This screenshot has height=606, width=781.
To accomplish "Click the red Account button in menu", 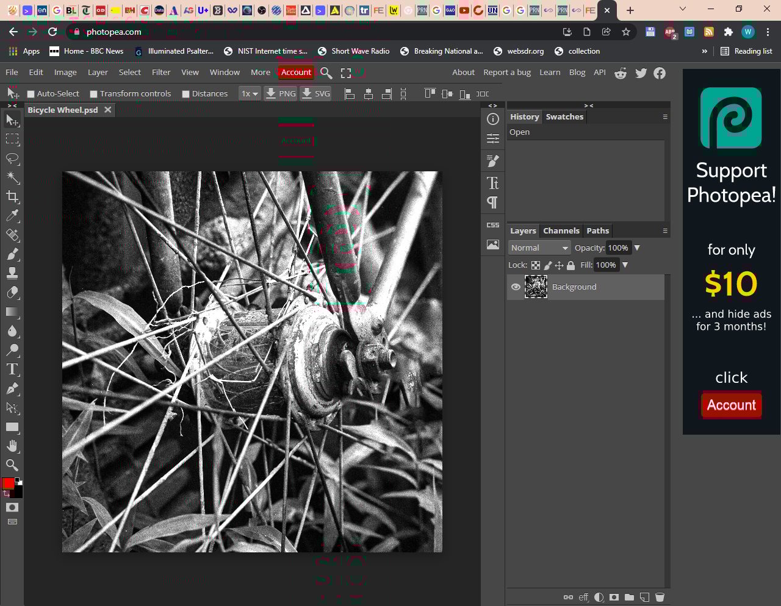I will coord(296,73).
